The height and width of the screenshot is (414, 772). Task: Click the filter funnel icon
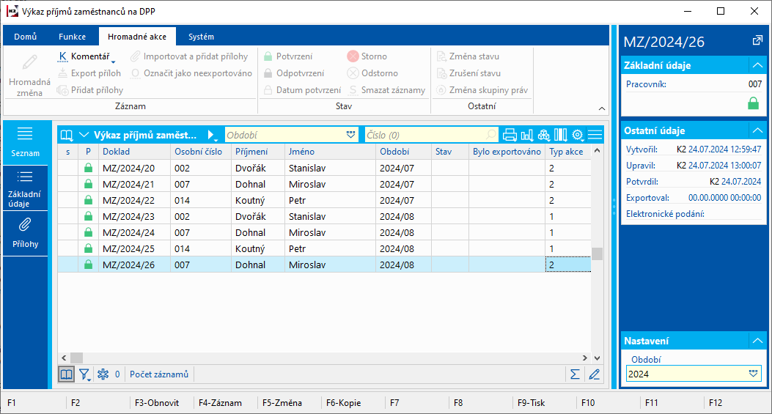click(84, 374)
